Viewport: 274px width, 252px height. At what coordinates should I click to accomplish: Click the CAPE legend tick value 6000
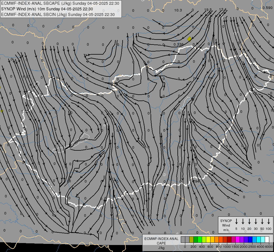click(269, 247)
